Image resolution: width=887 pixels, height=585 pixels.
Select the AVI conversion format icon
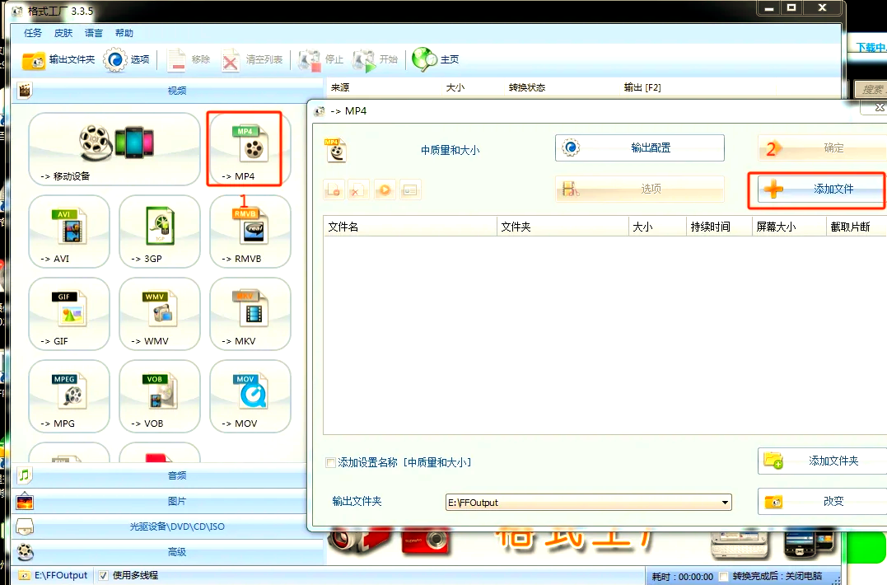(x=69, y=232)
